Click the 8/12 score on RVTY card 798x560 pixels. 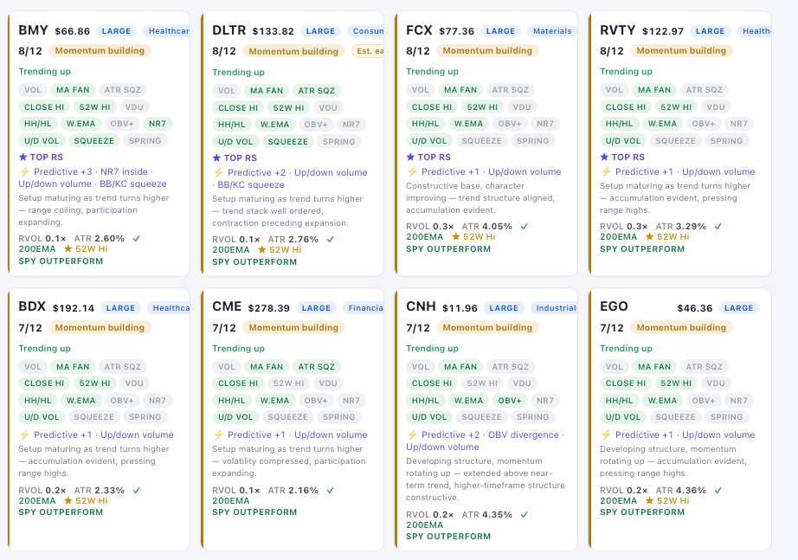(x=612, y=51)
